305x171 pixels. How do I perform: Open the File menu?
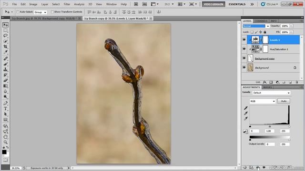pyautogui.click(x=14, y=4)
